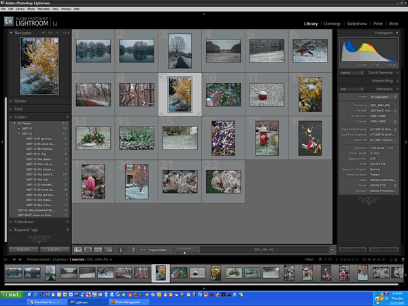Image resolution: width=408 pixels, height=306 pixels.
Task: Select folder 2007-12-11 fog
Action: pos(36,154)
